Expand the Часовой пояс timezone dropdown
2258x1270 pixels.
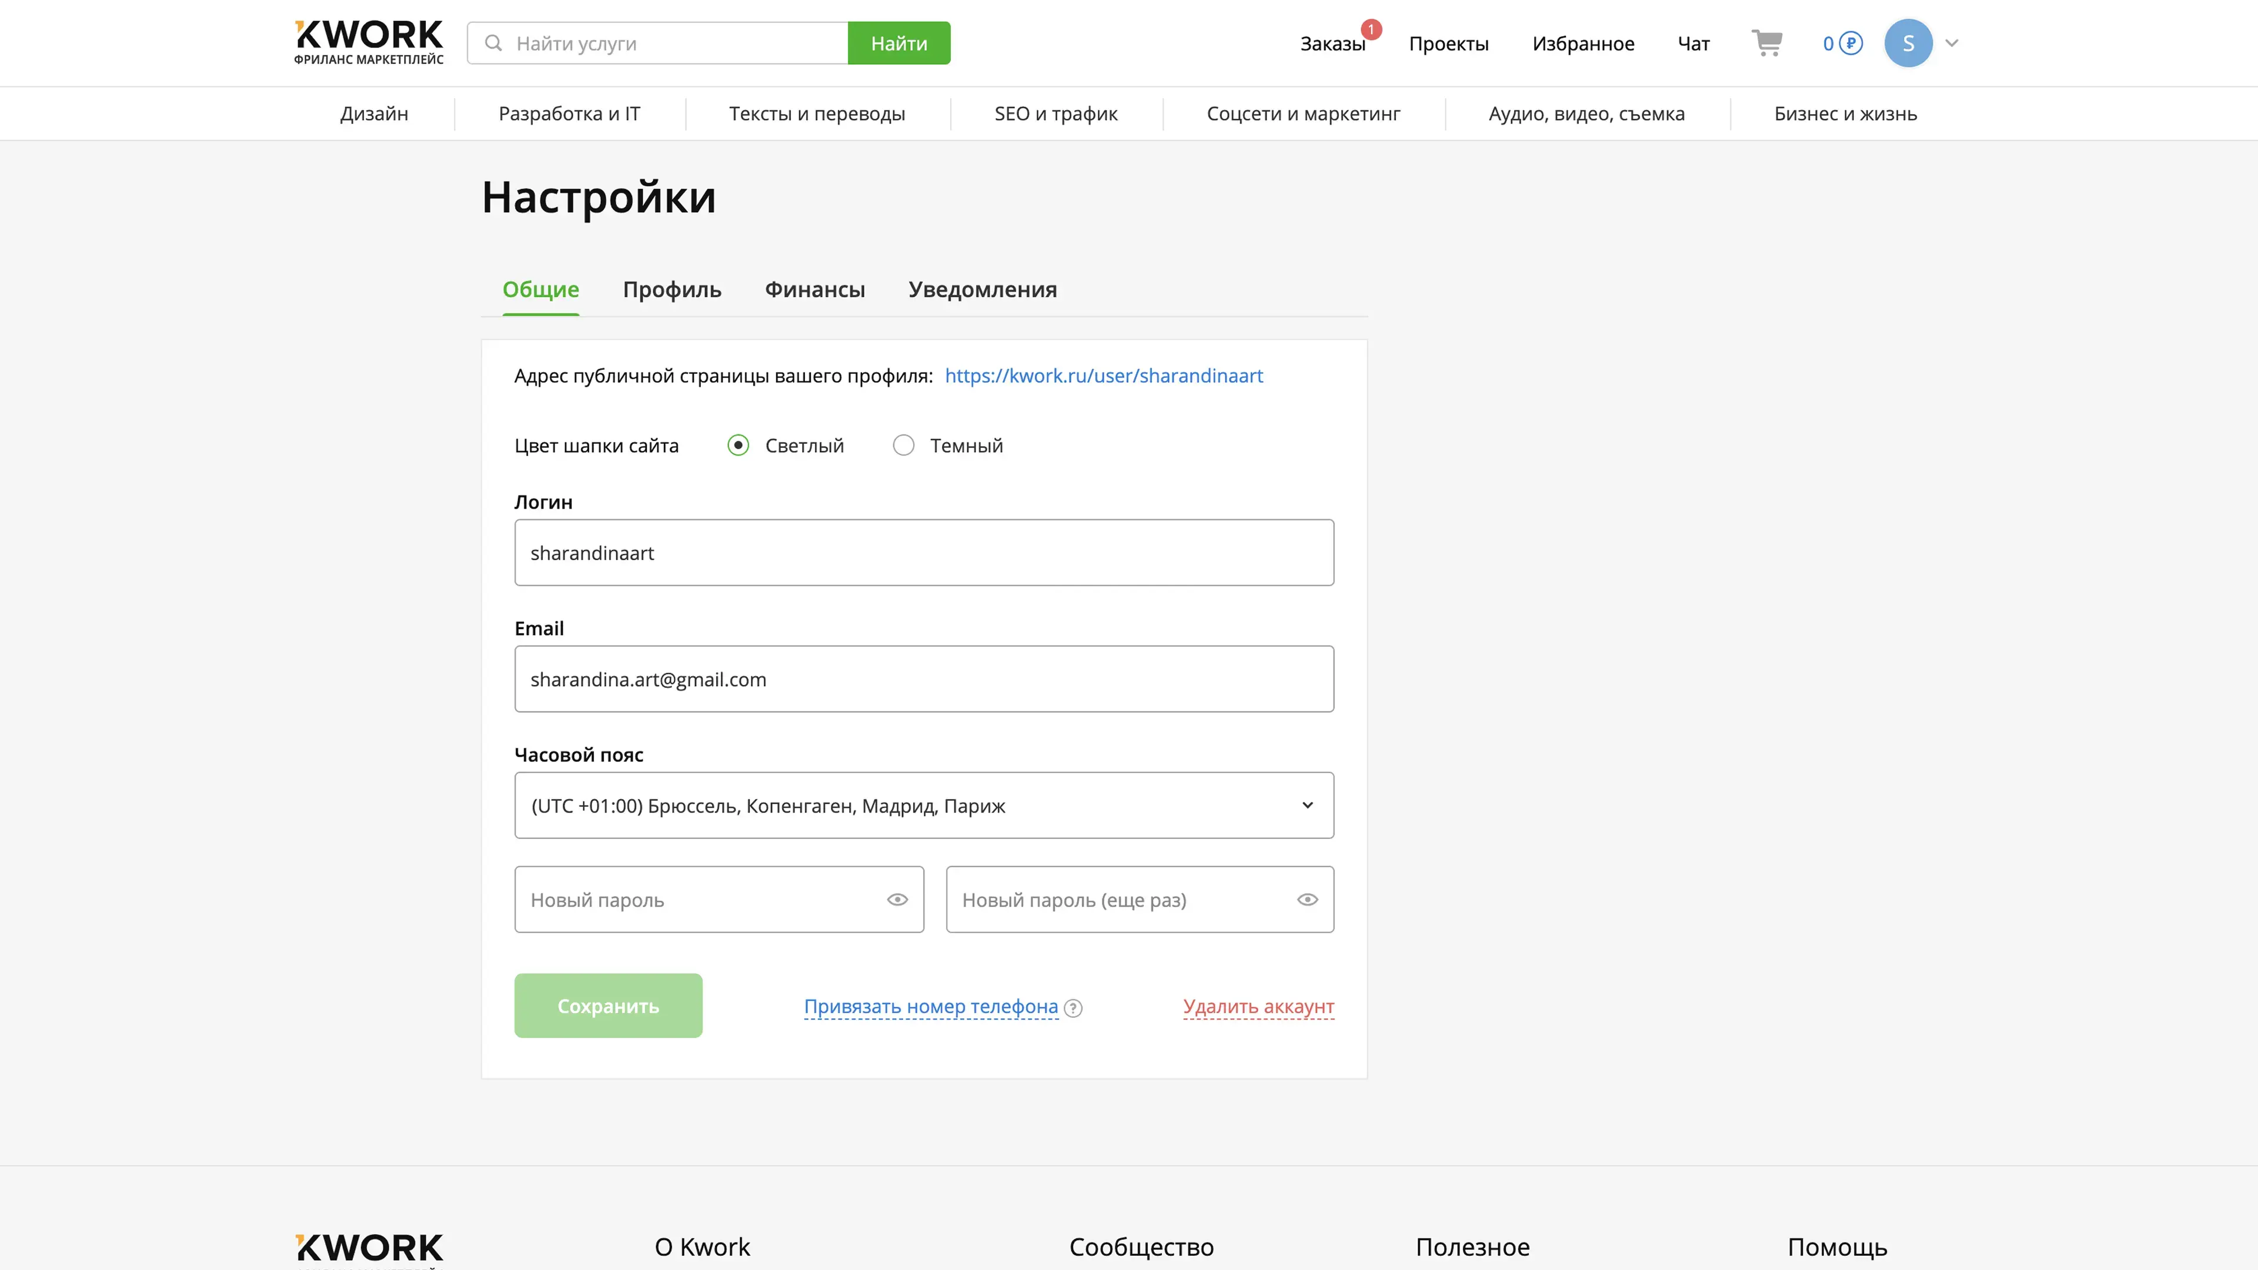[924, 806]
